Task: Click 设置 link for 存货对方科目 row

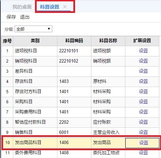Action: coord(143,91)
